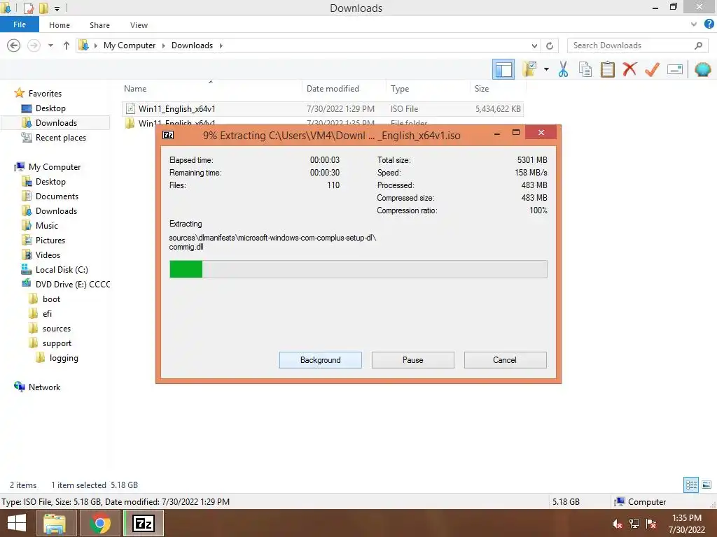Go up one folder level
Image resolution: width=717 pixels, height=537 pixels.
67,45
